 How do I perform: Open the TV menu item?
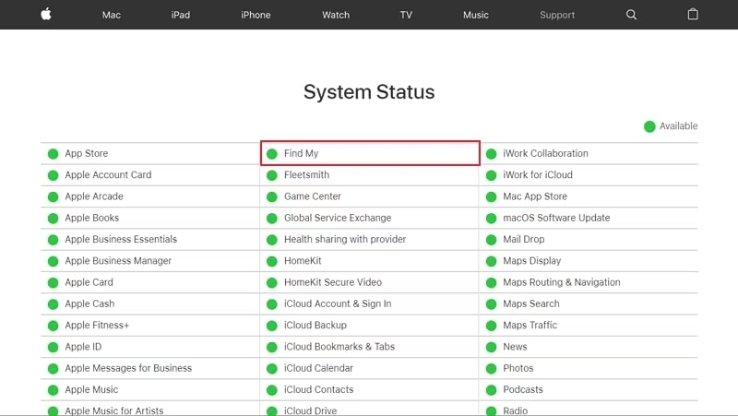pos(406,15)
